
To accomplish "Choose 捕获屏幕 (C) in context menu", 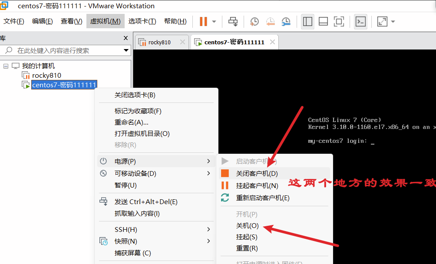I will point(156,253).
